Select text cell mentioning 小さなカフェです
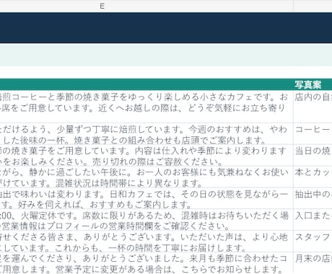This screenshot has height=274, width=332. pyautogui.click(x=147, y=107)
